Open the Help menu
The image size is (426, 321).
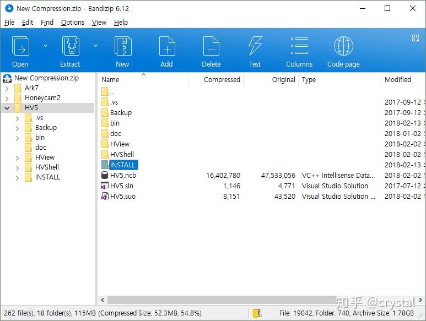[x=121, y=22]
